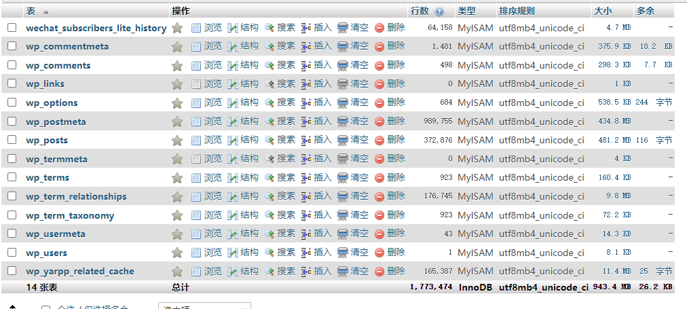
Task: Select wp_posts row checkbox
Action: click(12, 140)
